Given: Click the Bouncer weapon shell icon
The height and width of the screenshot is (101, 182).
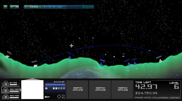Looking at the screenshot, I should coord(46,88).
